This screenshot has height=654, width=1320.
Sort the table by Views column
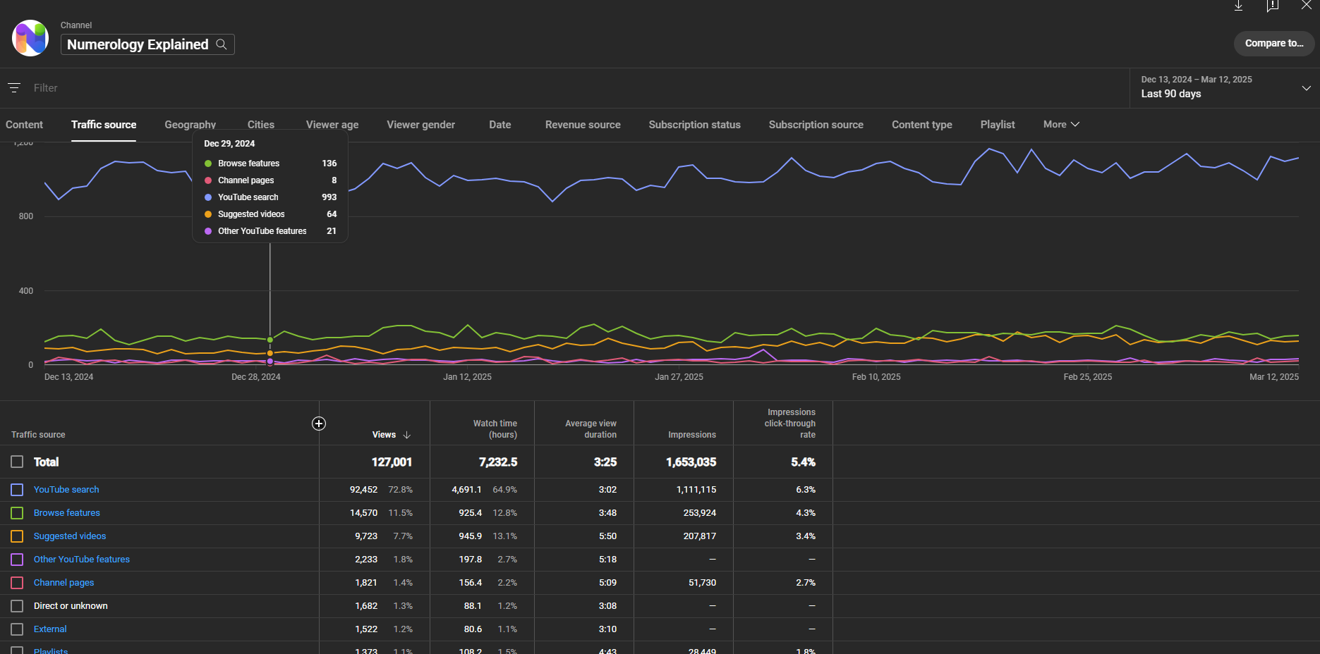[384, 435]
